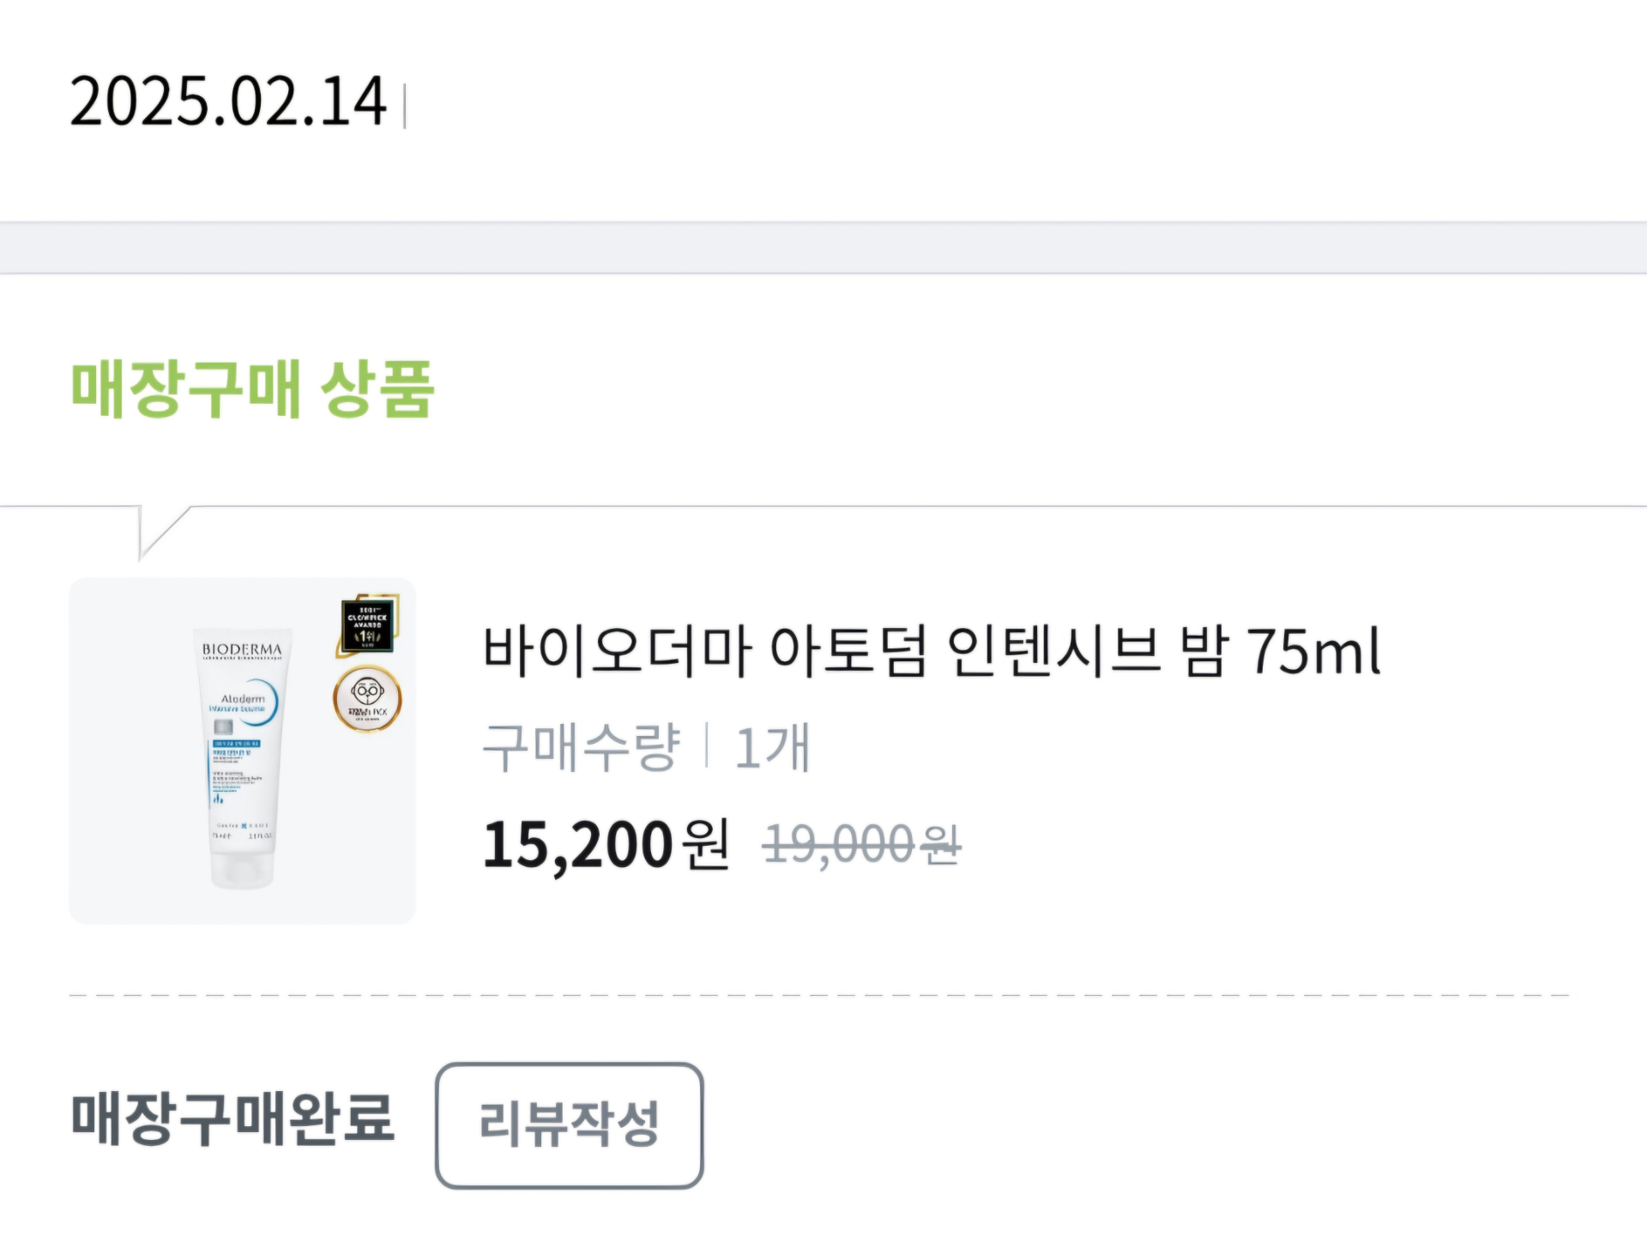The width and height of the screenshot is (1647, 1242).
Task: Click the 구매수량 label
Action: coord(582,746)
